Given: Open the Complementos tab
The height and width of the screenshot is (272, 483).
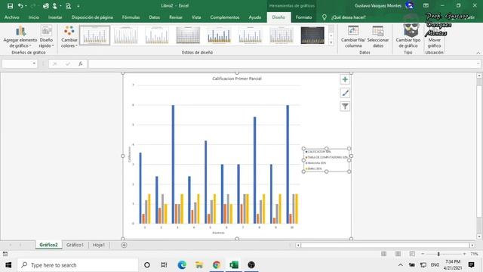Looking at the screenshot, I should pos(225,17).
